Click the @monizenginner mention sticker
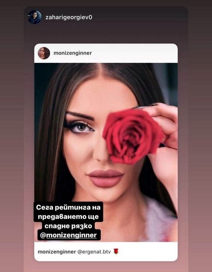The image size is (212, 272). pyautogui.click(x=69, y=235)
